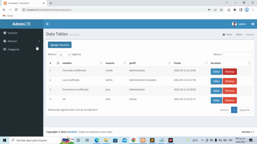Open the Chrome profile N avatar
The image size is (257, 144).
click(247, 10)
